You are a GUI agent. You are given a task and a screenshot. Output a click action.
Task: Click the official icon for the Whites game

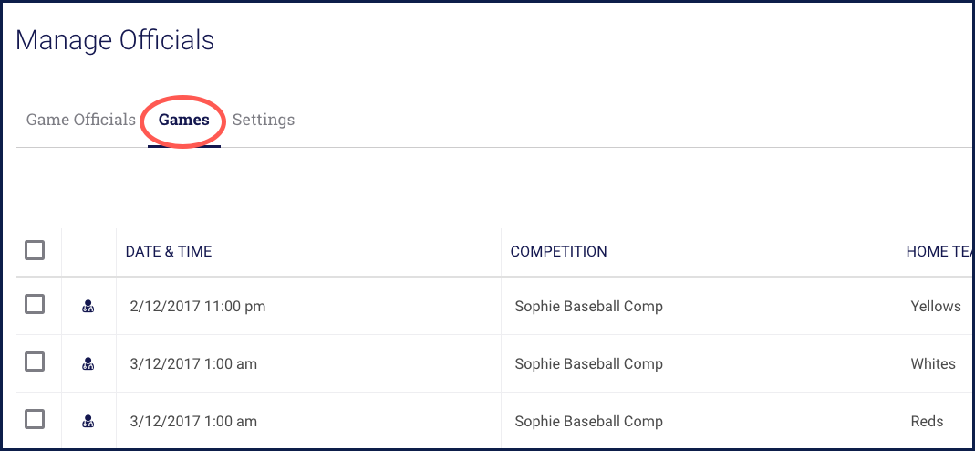[x=88, y=364]
